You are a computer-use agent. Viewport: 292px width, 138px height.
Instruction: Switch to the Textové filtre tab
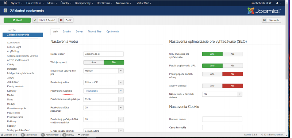point(95,31)
